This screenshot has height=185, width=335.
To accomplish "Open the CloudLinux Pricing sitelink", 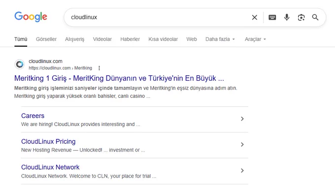I will 48,142.
